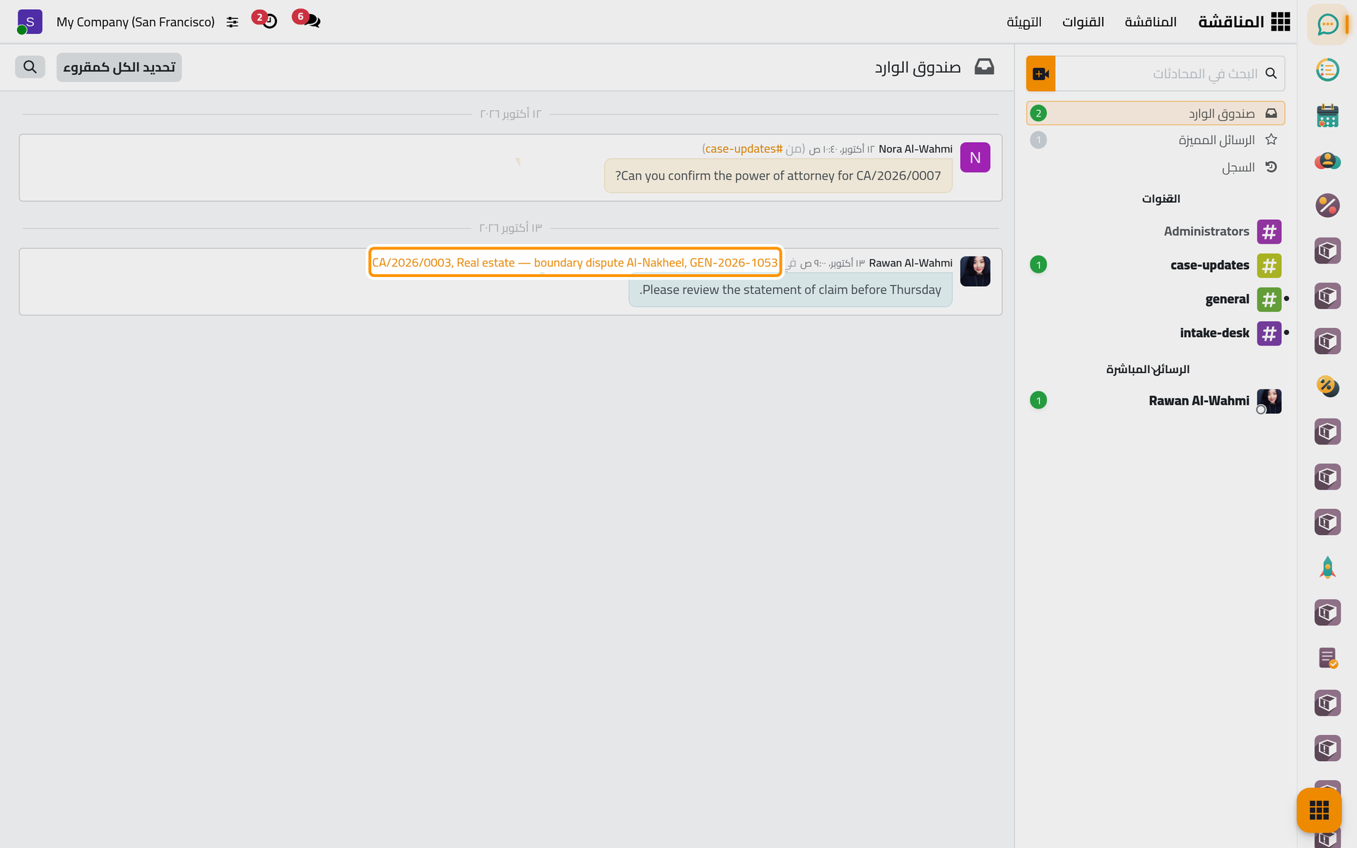Select الرسائل المميزة starred messages
1357x848 pixels.
[x=1156, y=140]
